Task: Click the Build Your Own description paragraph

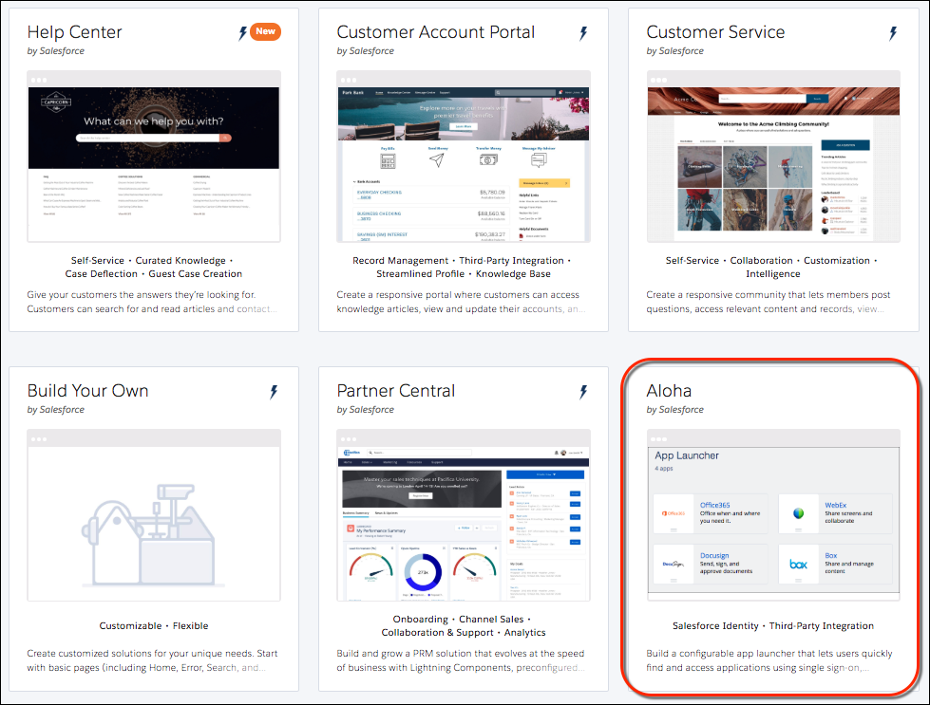Action: 152,660
